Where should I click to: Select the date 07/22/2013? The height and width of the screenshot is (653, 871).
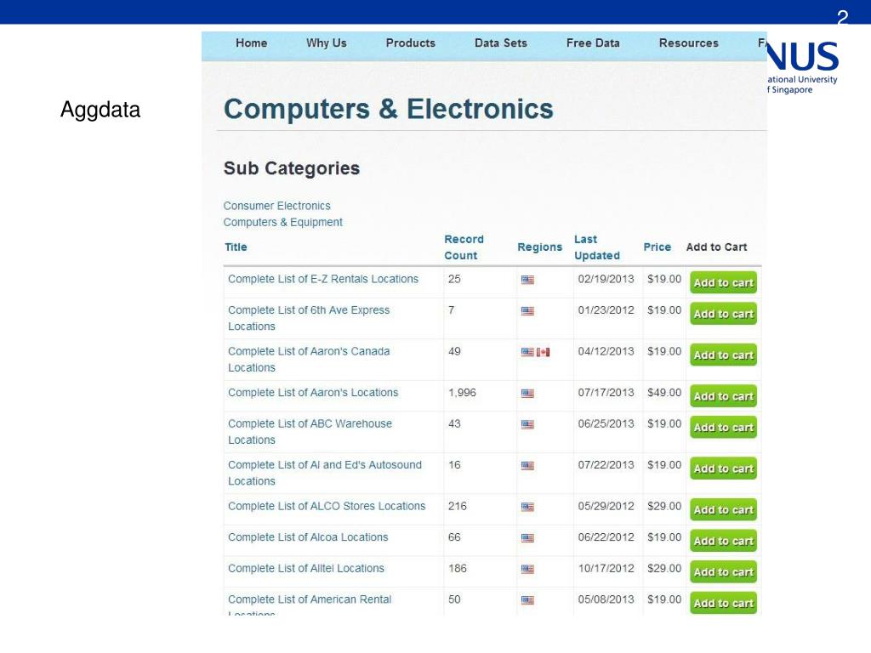(606, 465)
